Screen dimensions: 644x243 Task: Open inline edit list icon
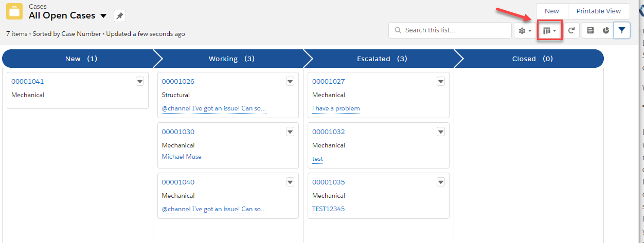tap(590, 30)
